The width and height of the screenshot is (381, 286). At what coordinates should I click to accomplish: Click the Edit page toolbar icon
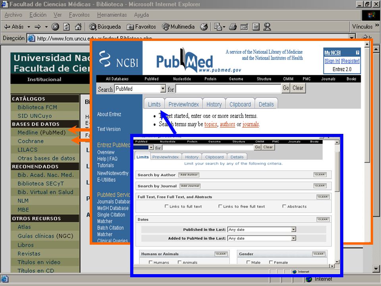click(244, 27)
